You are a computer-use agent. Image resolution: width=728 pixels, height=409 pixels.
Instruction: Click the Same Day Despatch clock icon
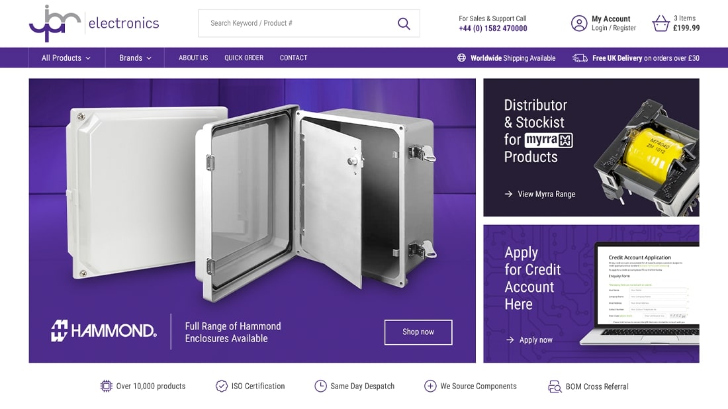coord(320,386)
